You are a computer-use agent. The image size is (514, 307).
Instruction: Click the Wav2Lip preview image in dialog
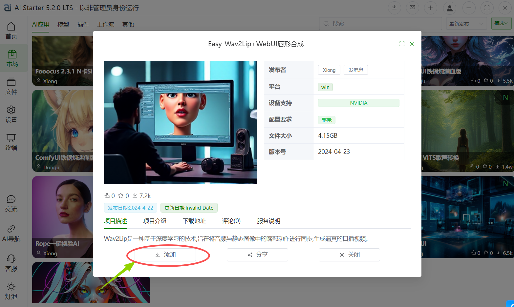point(181,122)
